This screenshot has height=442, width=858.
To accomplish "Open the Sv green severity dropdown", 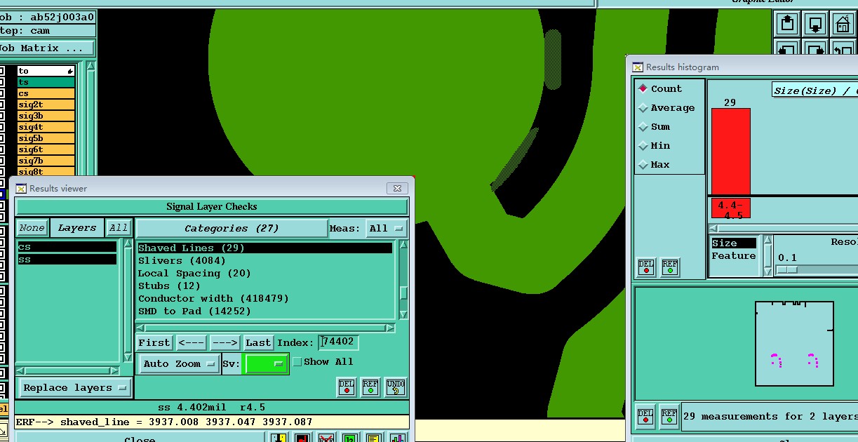I will point(267,363).
